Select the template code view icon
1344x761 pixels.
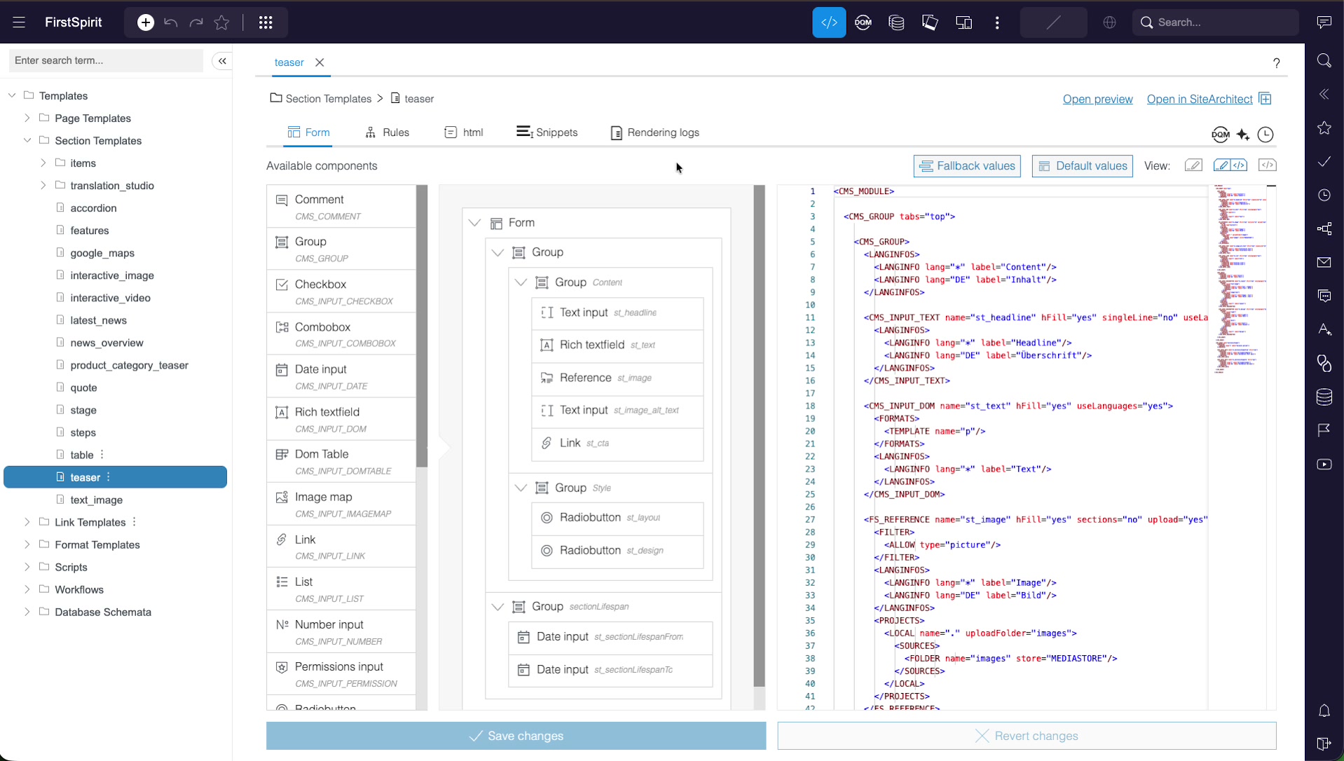(x=829, y=22)
